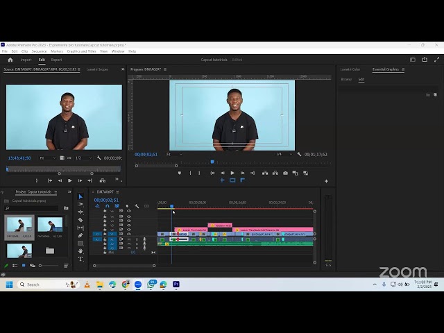Image resolution: width=444 pixels, height=333 pixels.
Task: Open Browse tab in Essential Graphics
Action: pyautogui.click(x=346, y=79)
